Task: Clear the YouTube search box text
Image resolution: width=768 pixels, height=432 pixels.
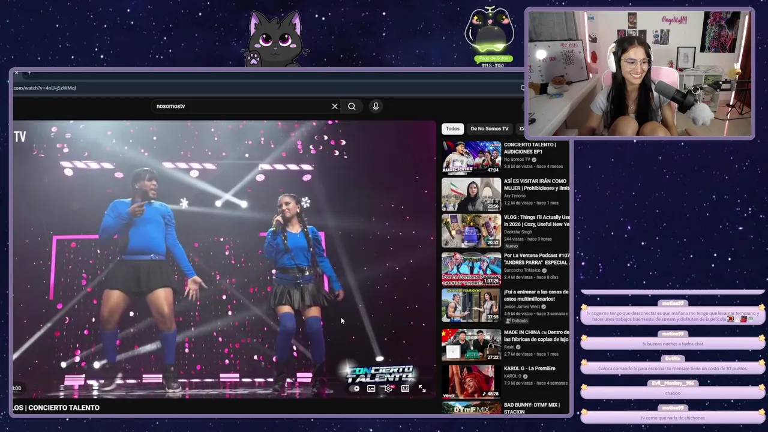Action: tap(335, 106)
